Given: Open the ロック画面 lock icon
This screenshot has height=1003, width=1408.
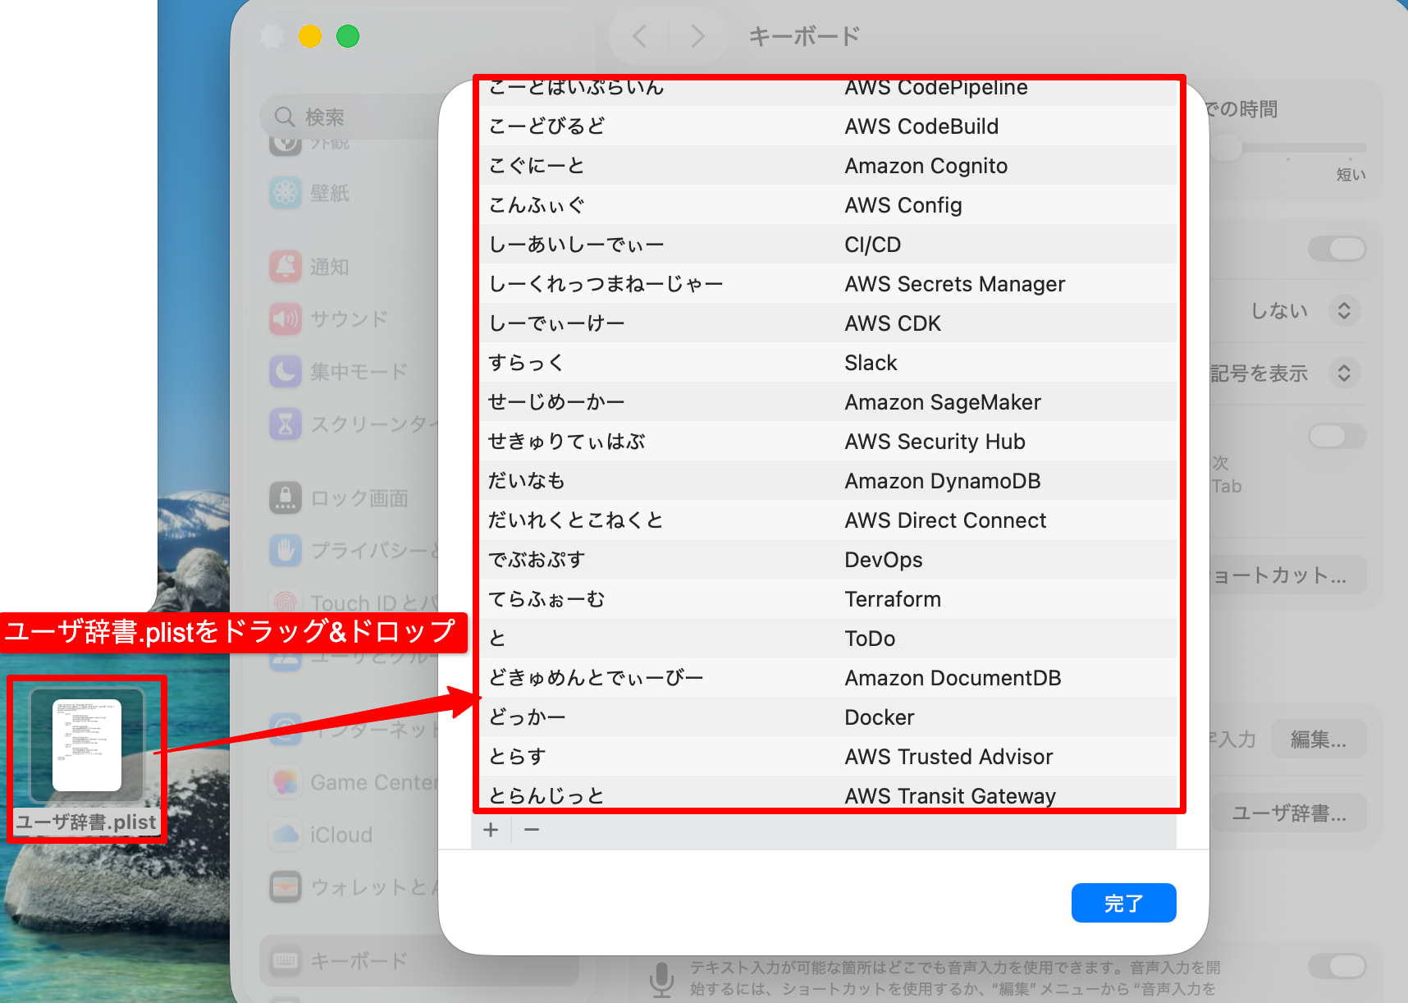Looking at the screenshot, I should point(286,498).
